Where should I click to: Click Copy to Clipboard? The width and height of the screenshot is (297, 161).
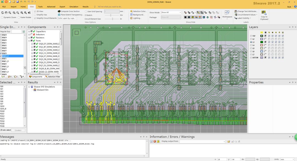click(264, 15)
